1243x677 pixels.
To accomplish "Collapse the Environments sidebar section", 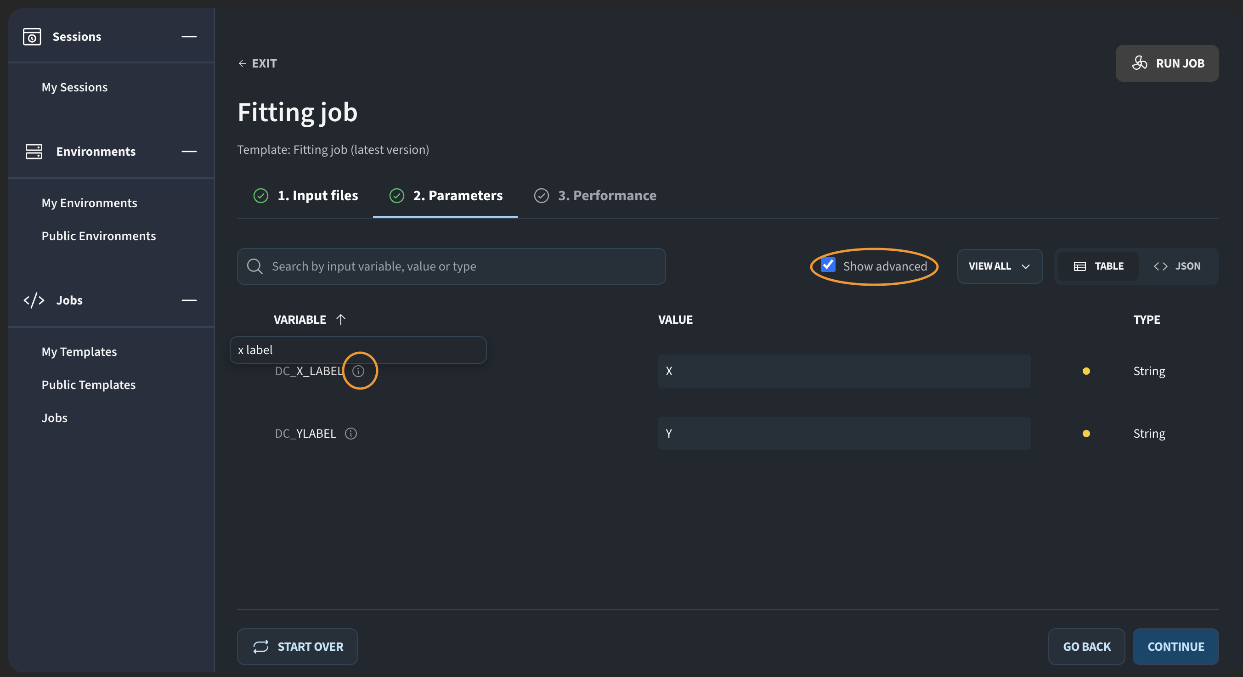I will (x=189, y=152).
